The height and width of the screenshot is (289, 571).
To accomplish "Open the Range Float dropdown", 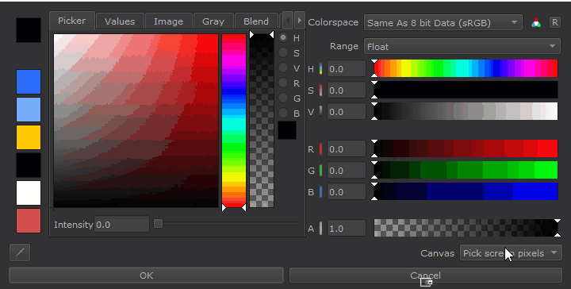I will pos(462,47).
